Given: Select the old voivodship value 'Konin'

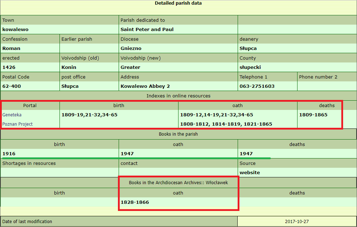Looking at the screenshot, I should tap(69, 67).
